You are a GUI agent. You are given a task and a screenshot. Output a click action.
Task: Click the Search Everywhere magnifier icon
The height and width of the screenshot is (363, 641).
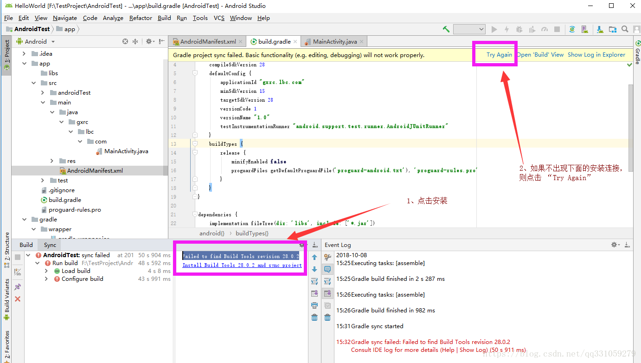[625, 29]
